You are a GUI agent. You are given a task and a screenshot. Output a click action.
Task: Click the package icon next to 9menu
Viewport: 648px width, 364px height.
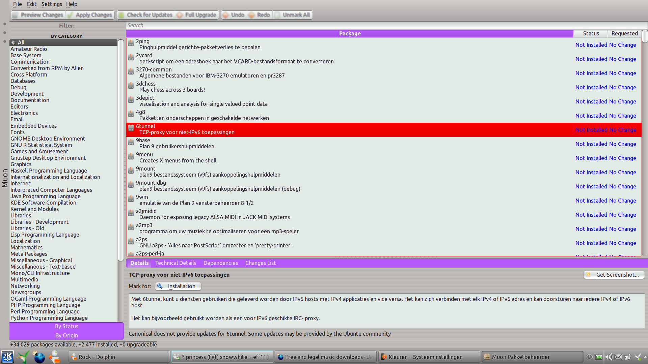click(131, 156)
